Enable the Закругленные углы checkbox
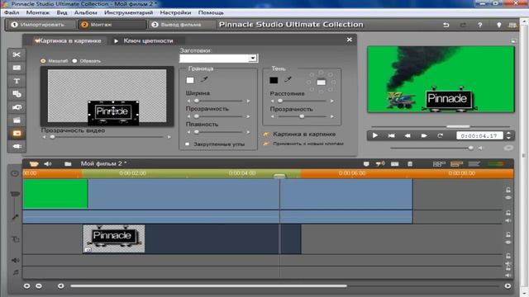 (x=188, y=144)
